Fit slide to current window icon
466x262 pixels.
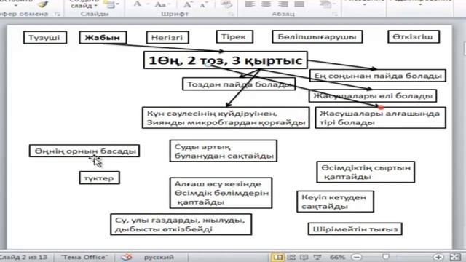(455, 257)
